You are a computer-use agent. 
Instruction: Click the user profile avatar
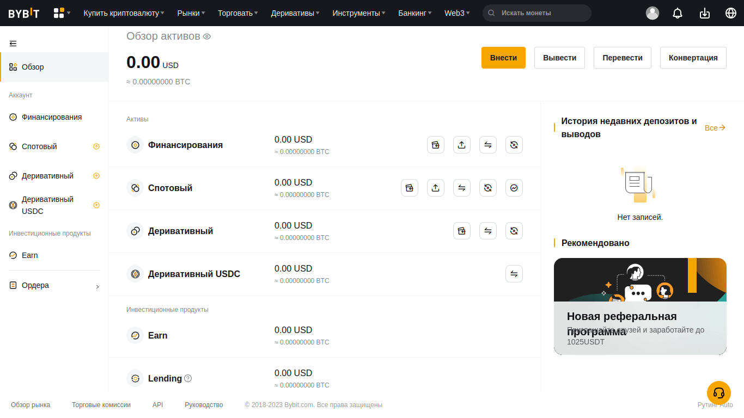point(652,13)
